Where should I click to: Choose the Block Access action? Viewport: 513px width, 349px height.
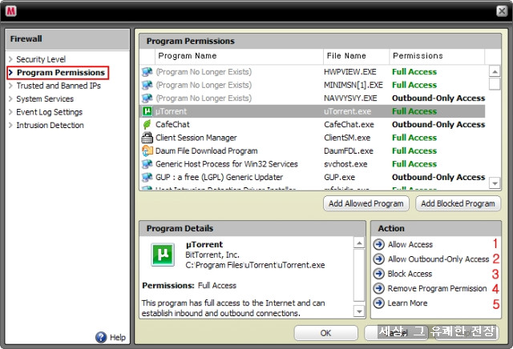coord(410,274)
